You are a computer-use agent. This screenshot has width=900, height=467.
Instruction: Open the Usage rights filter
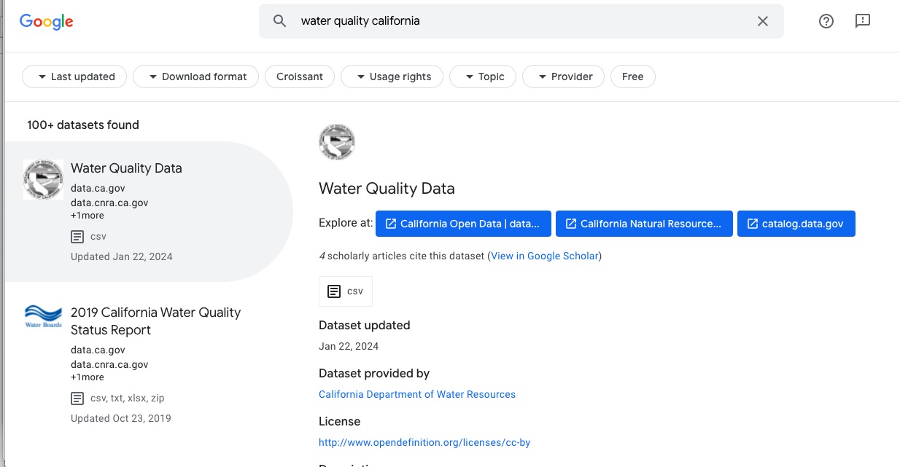pos(392,76)
